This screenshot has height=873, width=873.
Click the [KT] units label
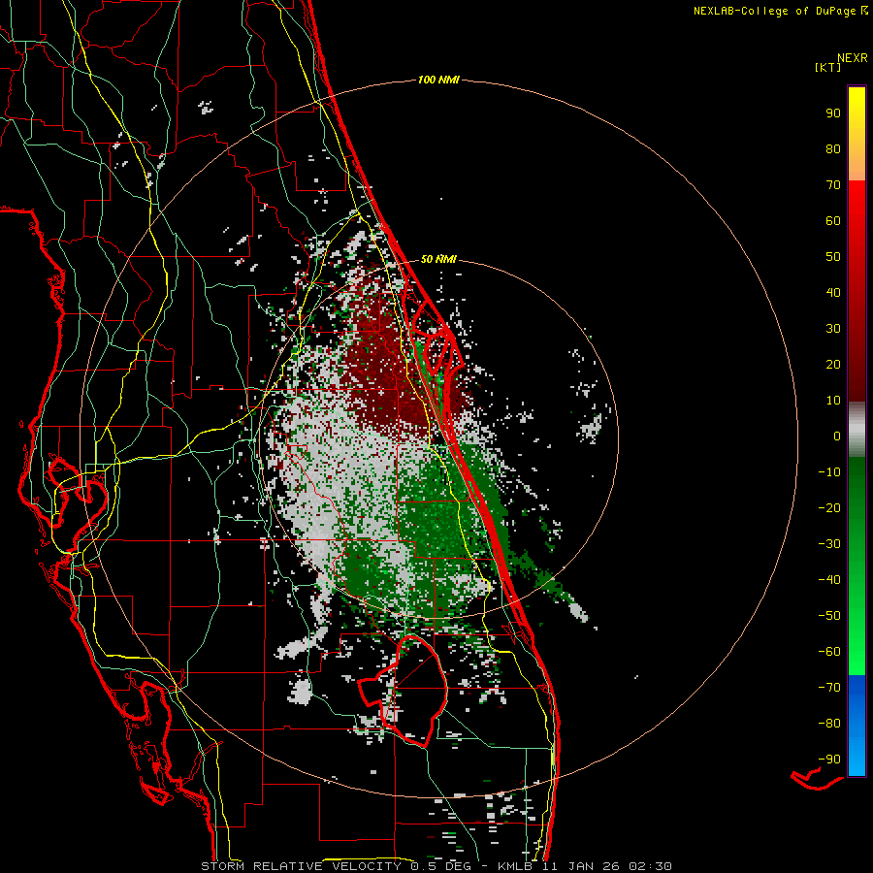(827, 67)
